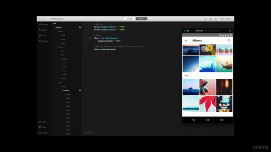Open the Snippet tool in the sidebar
This screenshot has width=271, height=152.
coord(43,41)
